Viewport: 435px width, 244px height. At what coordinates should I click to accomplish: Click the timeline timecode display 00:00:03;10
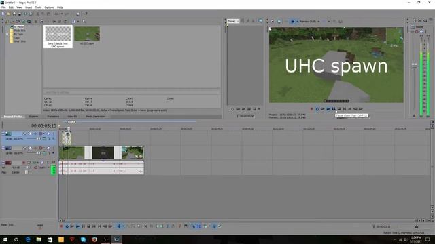tap(43, 126)
